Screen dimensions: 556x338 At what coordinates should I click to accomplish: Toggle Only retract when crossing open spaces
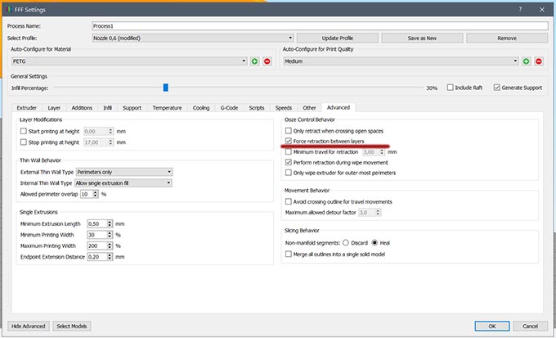coord(289,131)
